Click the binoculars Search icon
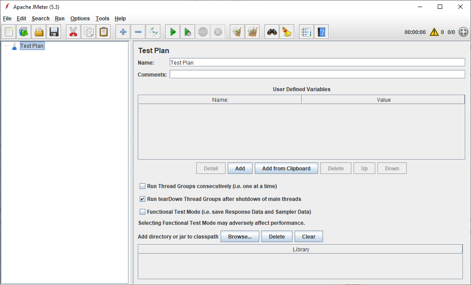 point(272,32)
